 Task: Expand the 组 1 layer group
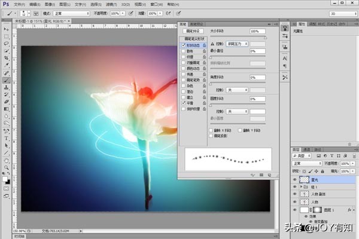(301, 187)
